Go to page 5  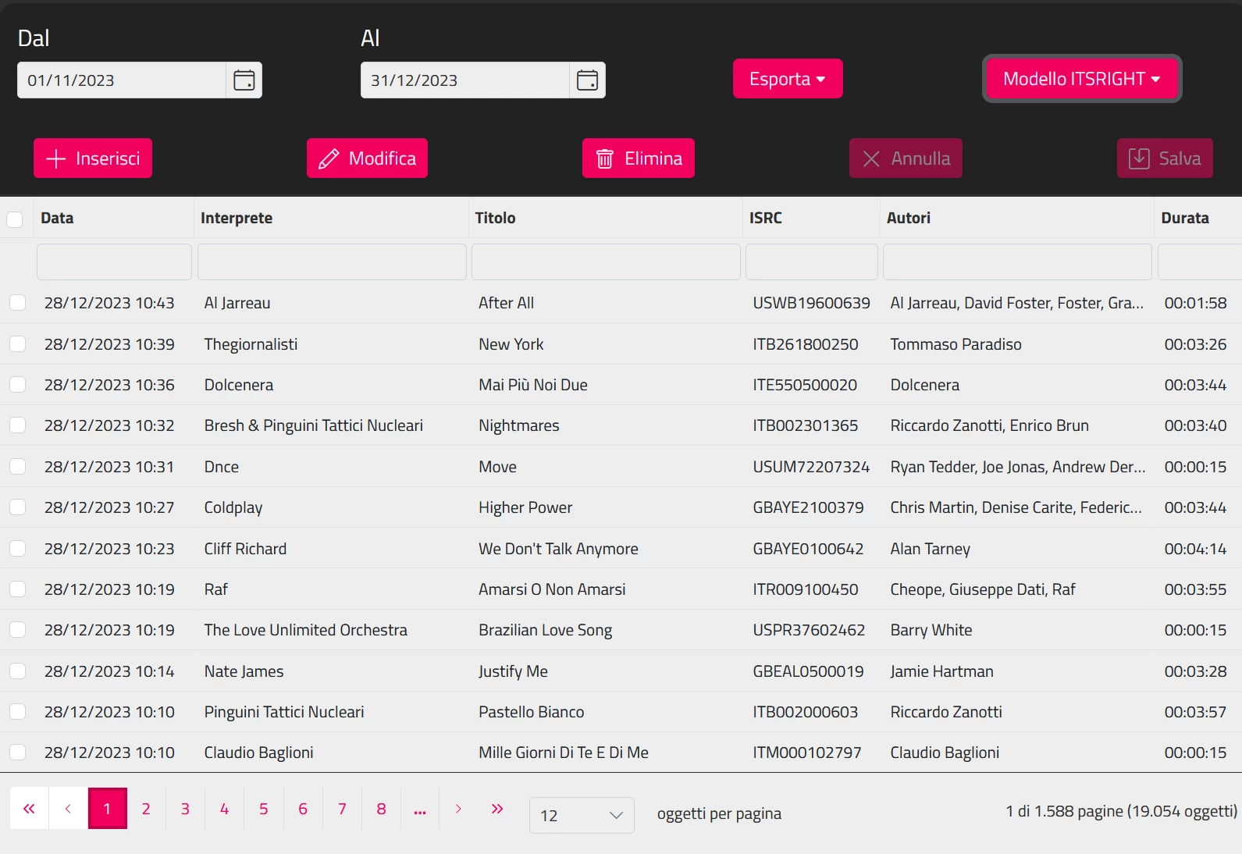point(264,809)
